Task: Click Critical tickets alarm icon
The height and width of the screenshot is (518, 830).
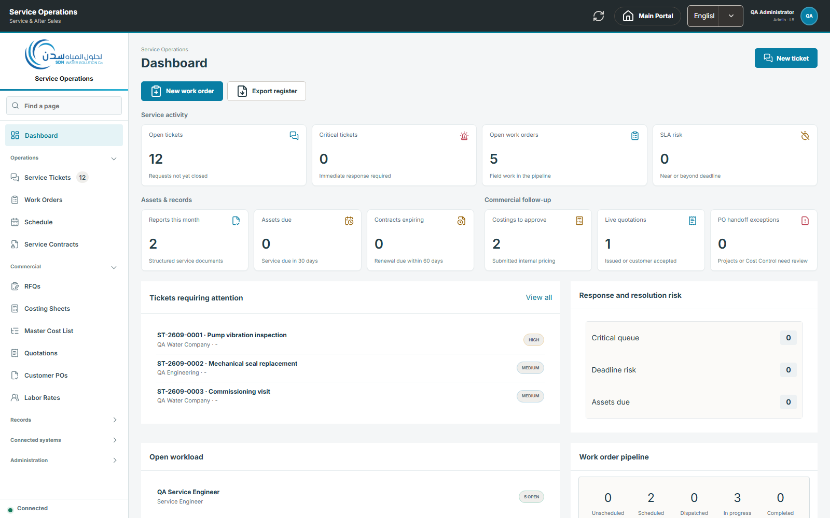Action: coord(464,136)
